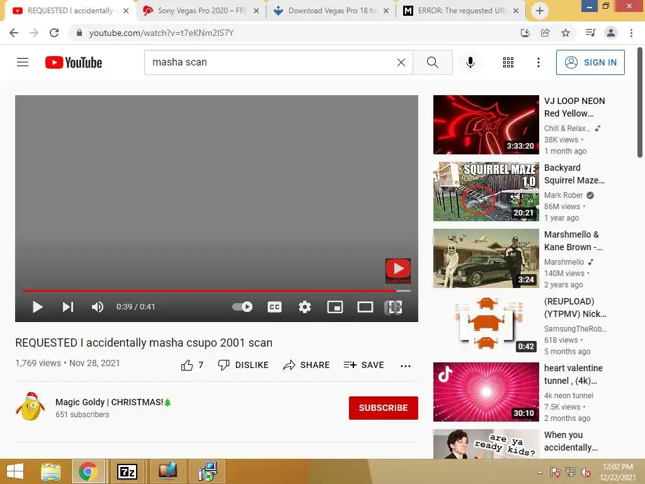Open Marshmello & Kane Brown video title
The image size is (645, 484).
[573, 241]
